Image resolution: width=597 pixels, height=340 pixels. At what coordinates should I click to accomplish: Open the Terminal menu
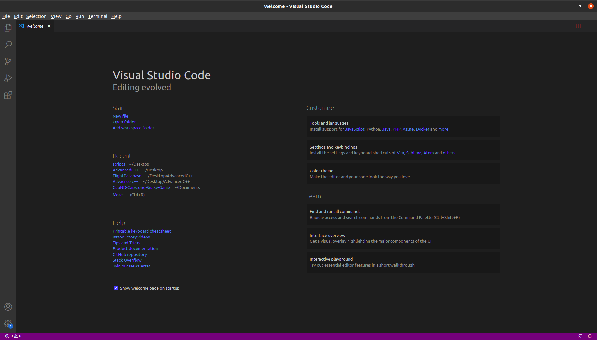tap(98, 16)
